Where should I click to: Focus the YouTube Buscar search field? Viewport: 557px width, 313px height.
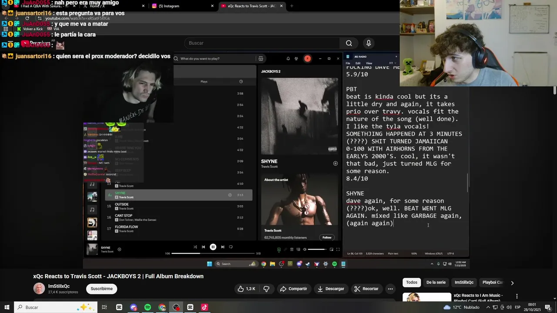pos(262,43)
